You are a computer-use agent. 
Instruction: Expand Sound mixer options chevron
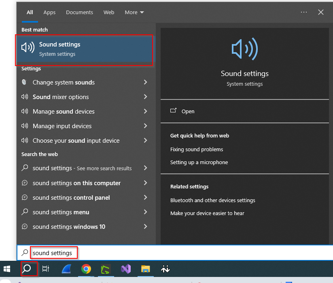coord(146,97)
